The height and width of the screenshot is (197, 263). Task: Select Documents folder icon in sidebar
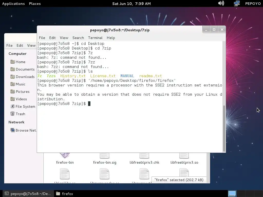point(12,69)
